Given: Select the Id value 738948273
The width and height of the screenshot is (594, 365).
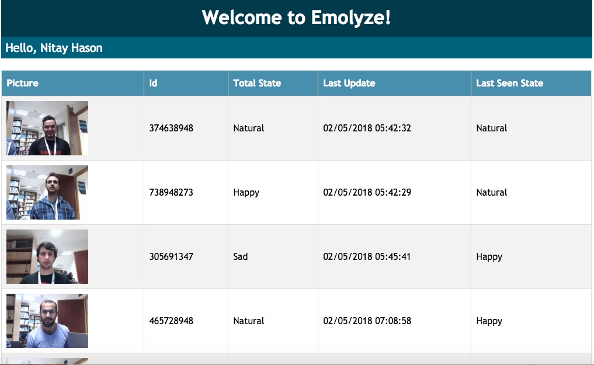Looking at the screenshot, I should [171, 193].
